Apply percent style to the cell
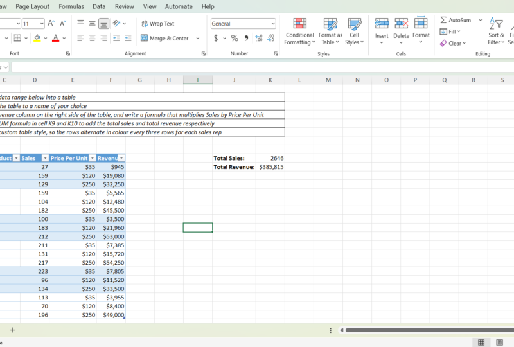This screenshot has width=514, height=347. (235, 38)
